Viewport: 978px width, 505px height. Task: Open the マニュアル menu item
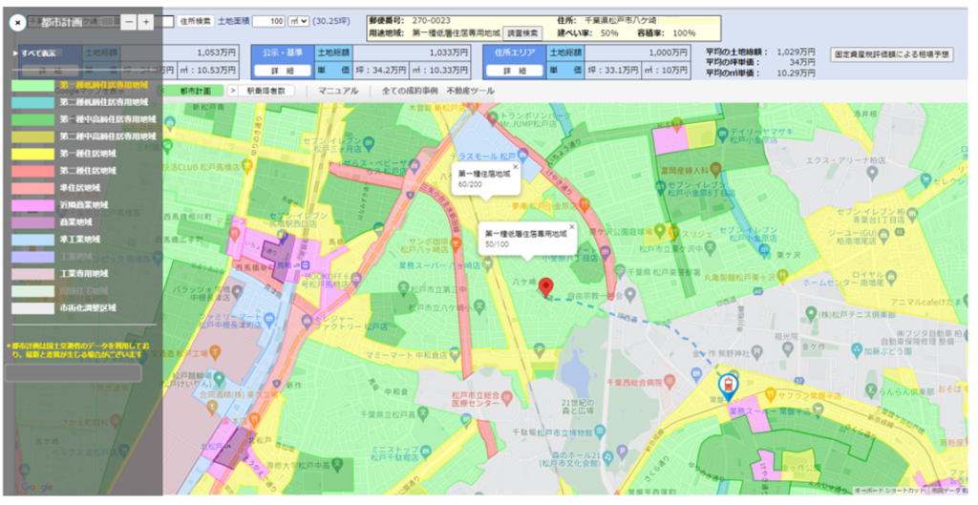tap(339, 91)
